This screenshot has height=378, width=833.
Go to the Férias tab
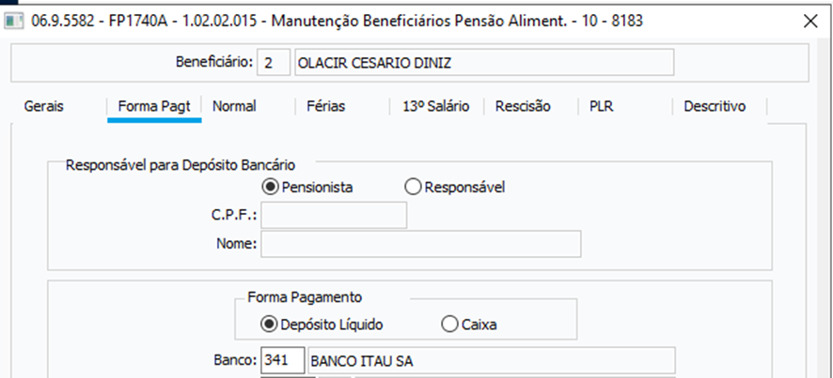325,106
